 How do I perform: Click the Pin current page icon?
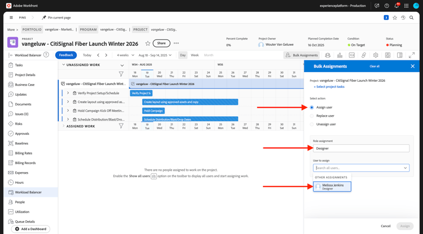44,17
